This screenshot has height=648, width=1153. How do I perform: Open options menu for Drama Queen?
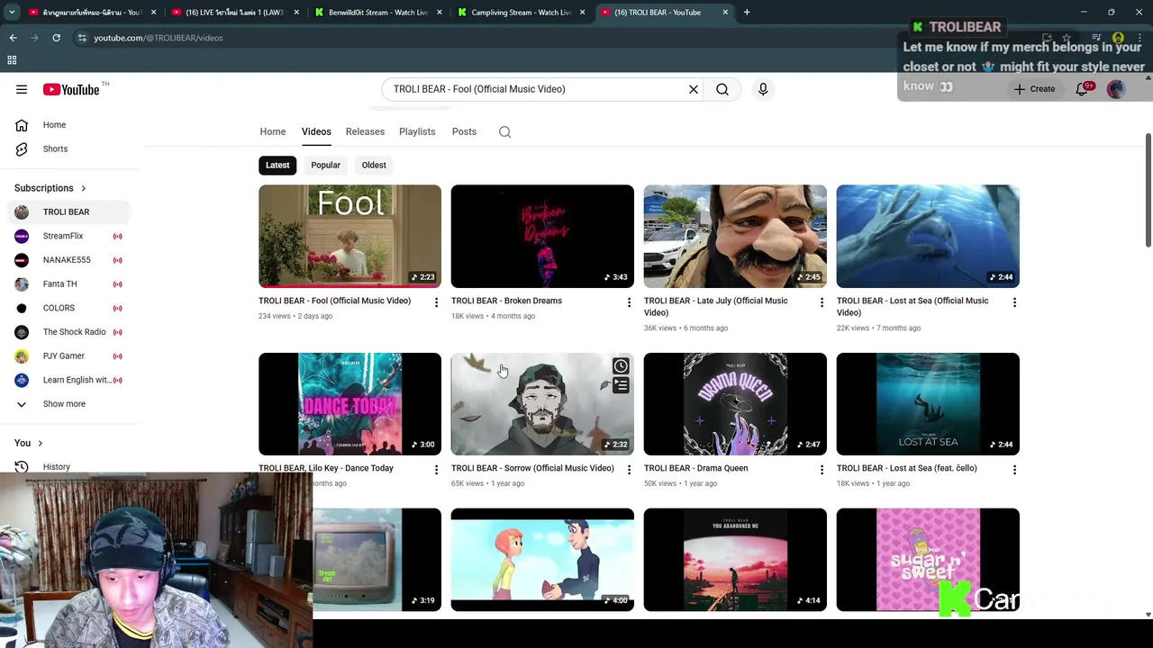pos(822,470)
